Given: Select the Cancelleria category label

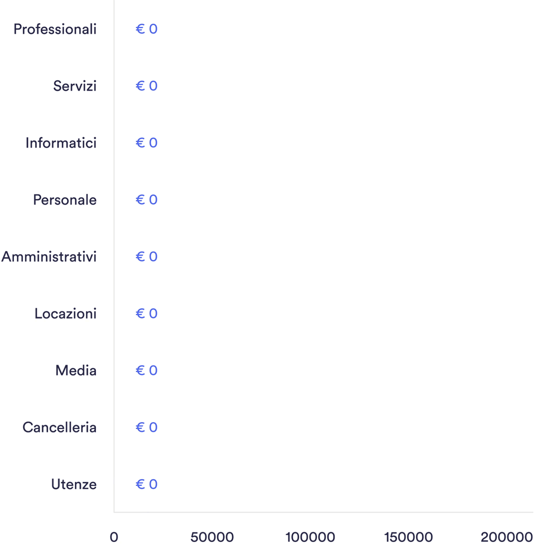Looking at the screenshot, I should (60, 428).
